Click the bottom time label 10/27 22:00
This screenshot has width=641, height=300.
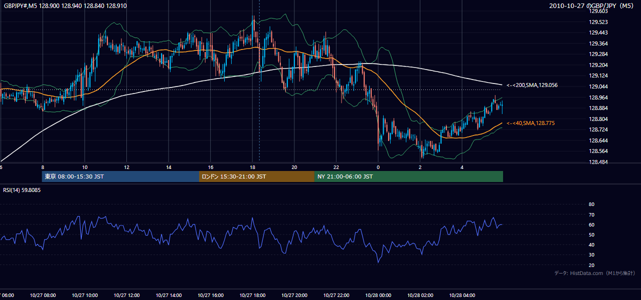(336, 295)
